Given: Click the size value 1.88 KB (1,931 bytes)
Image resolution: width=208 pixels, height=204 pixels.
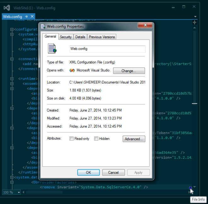Looking at the screenshot, I should [x=85, y=90].
